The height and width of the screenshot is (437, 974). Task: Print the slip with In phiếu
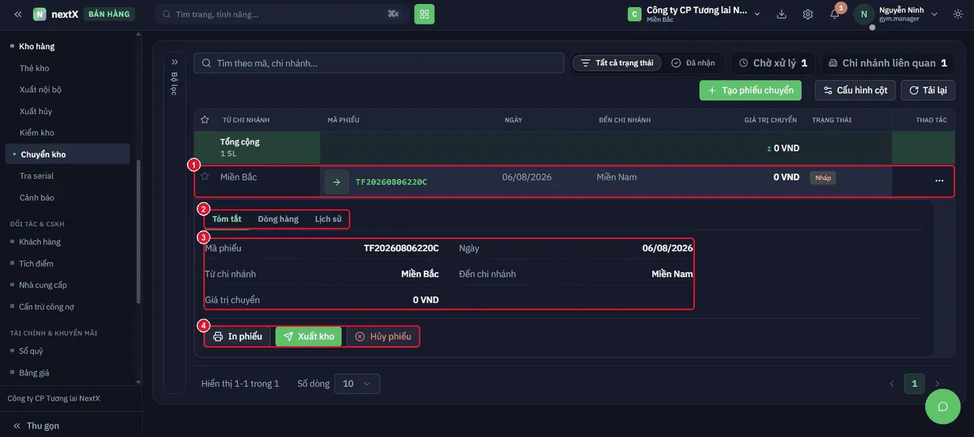[x=238, y=337]
